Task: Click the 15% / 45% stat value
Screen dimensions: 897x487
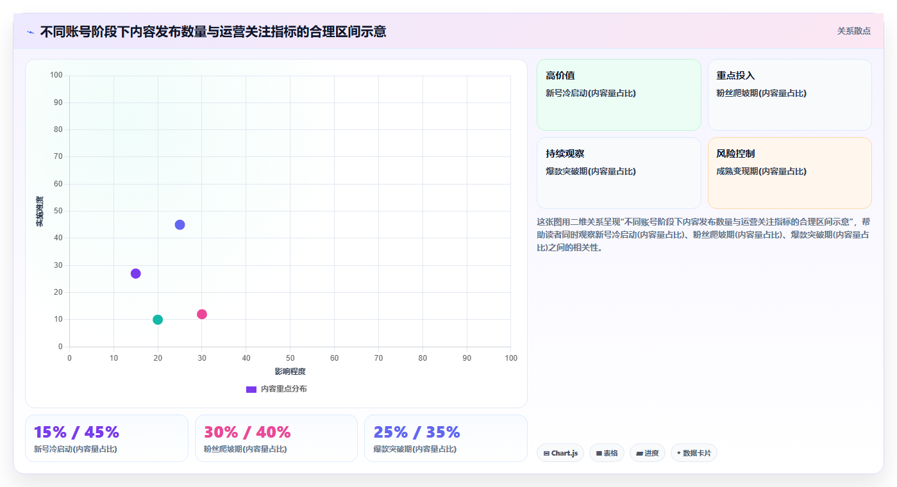Action: click(76, 432)
